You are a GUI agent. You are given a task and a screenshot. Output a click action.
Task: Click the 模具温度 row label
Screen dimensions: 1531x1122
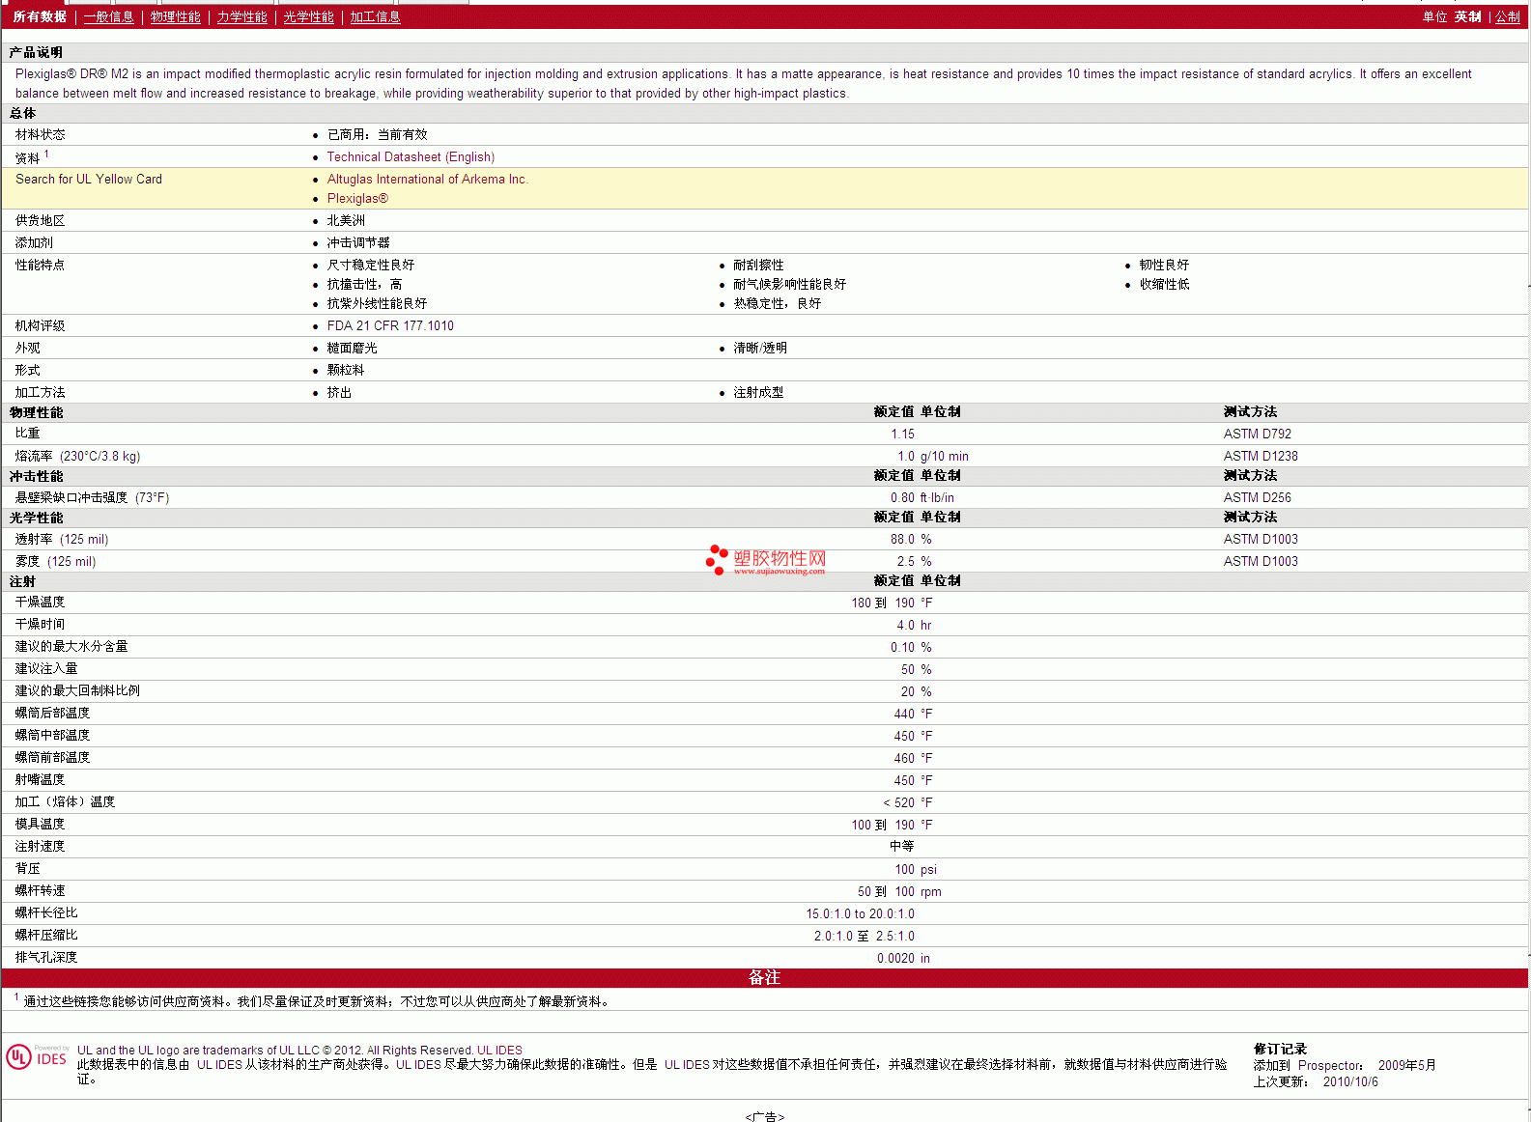pos(40,825)
